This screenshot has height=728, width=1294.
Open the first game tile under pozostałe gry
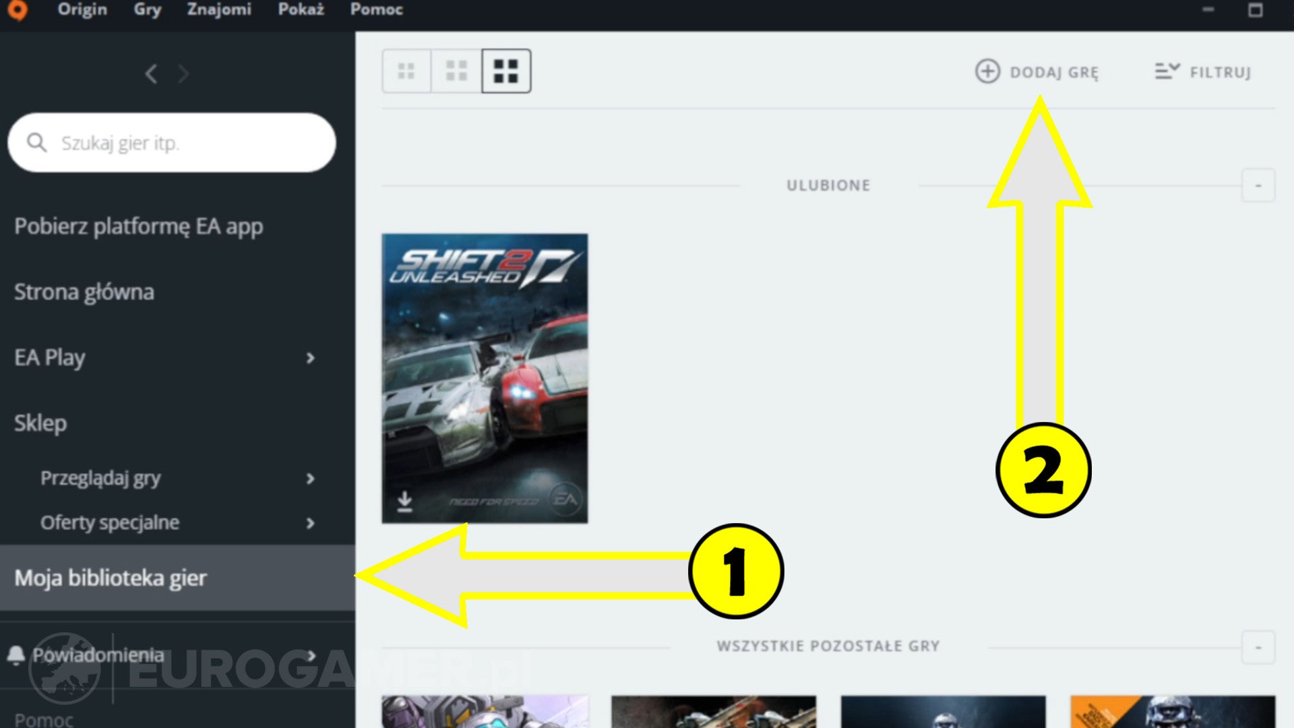[485, 712]
